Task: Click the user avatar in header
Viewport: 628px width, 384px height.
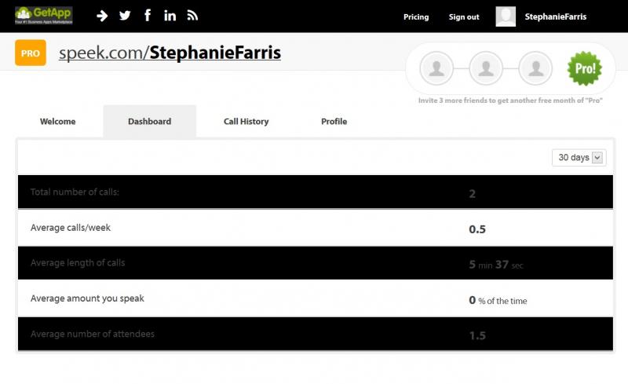Action: (x=506, y=16)
